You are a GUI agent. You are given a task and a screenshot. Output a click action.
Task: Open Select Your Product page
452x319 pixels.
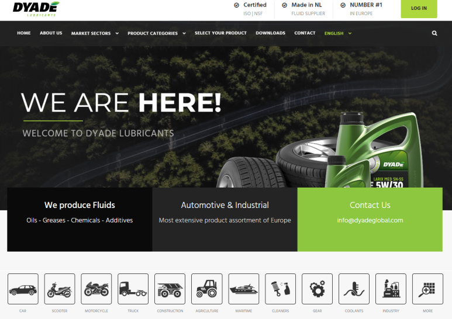[x=220, y=33]
